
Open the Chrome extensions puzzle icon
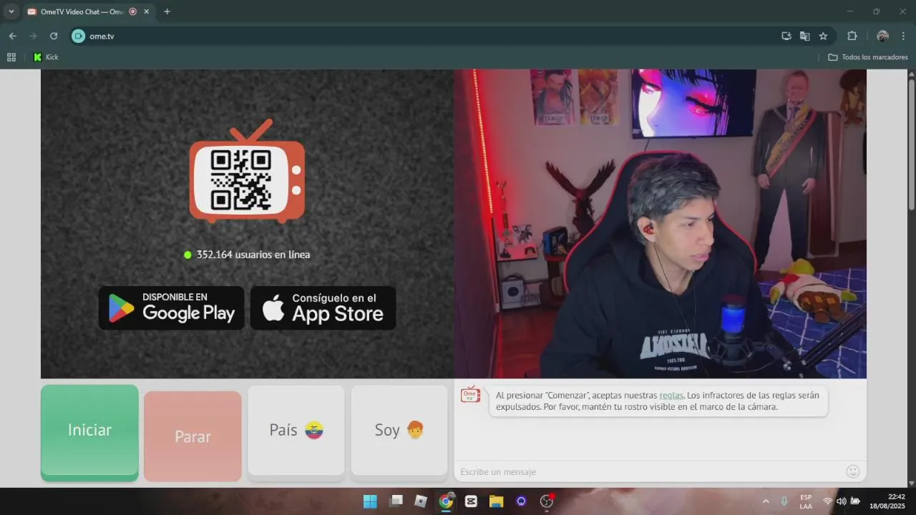852,36
